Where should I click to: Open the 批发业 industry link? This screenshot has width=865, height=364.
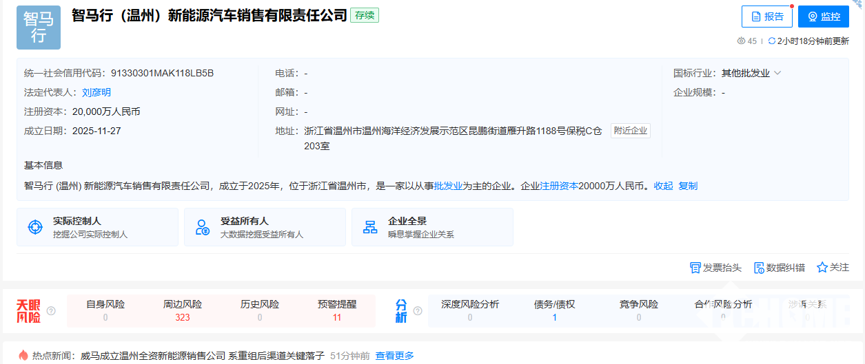point(448,186)
